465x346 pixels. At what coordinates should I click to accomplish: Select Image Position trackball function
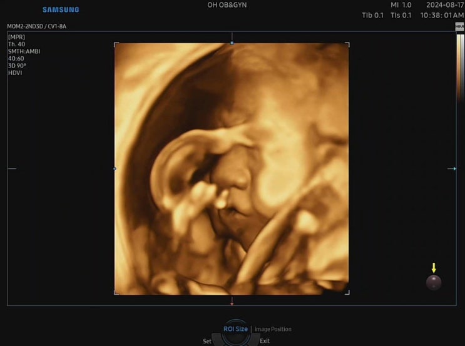[x=273, y=329]
